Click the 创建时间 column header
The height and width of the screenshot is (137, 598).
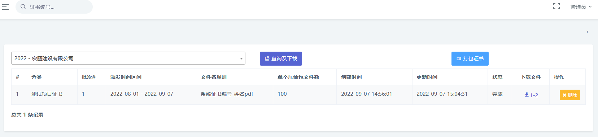tap(352, 77)
